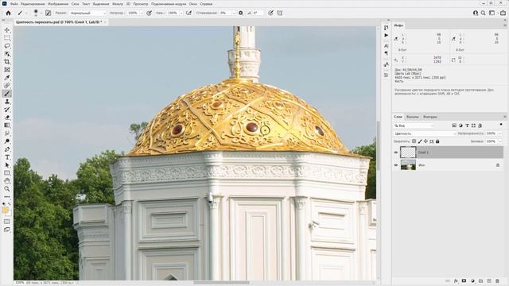This screenshot has height=286, width=509.
Task: Toggle lock all padlock icon
Action: tap(437, 141)
